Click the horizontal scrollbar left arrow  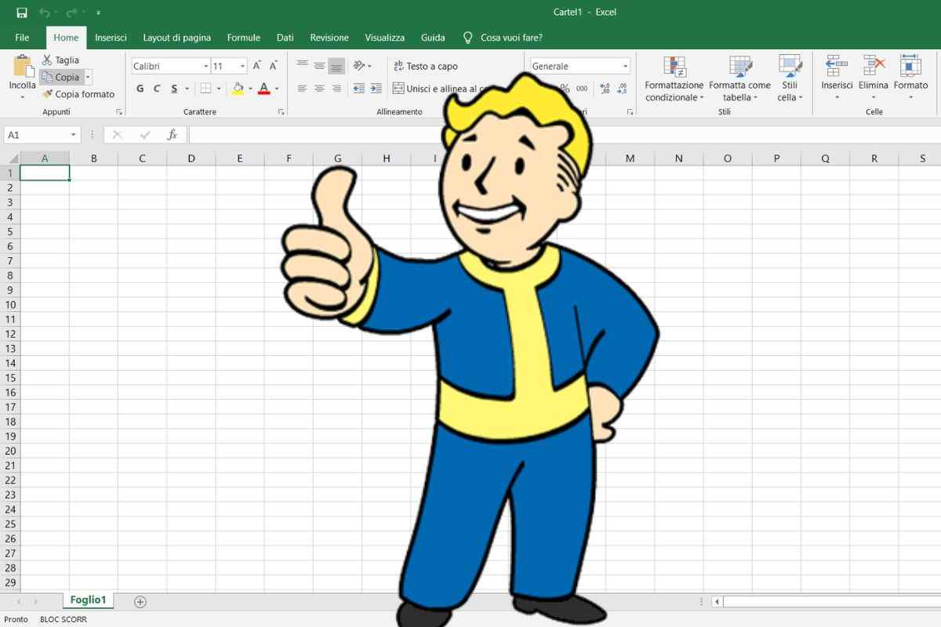pos(717,602)
